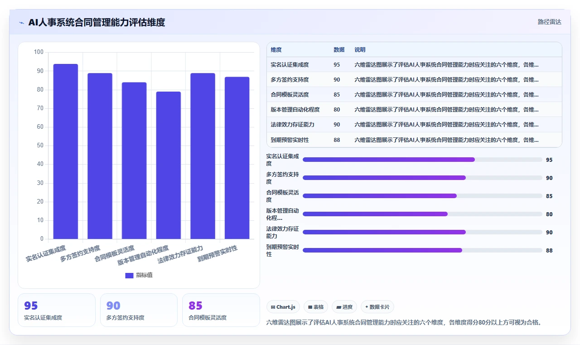
Task: Click the 进度 tag chip
Action: pyautogui.click(x=344, y=307)
